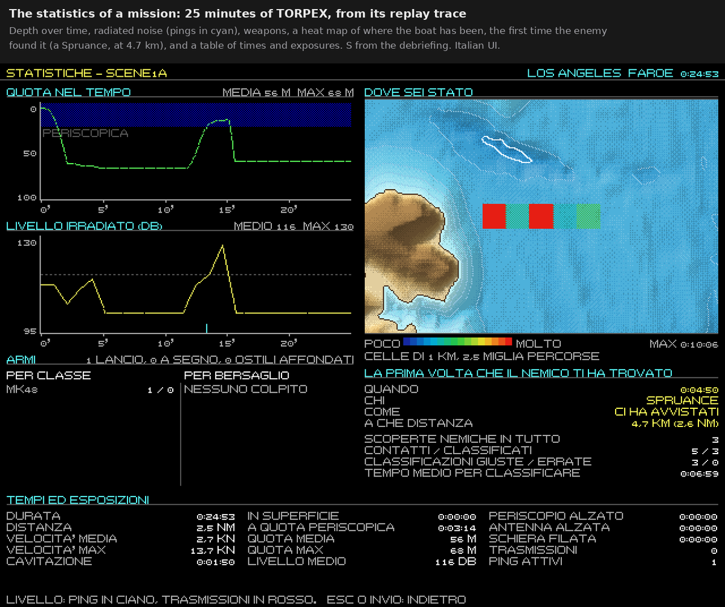Click the CAVITAZIONE value 0:01:50
This screenshot has height=607, width=725.
click(x=216, y=561)
